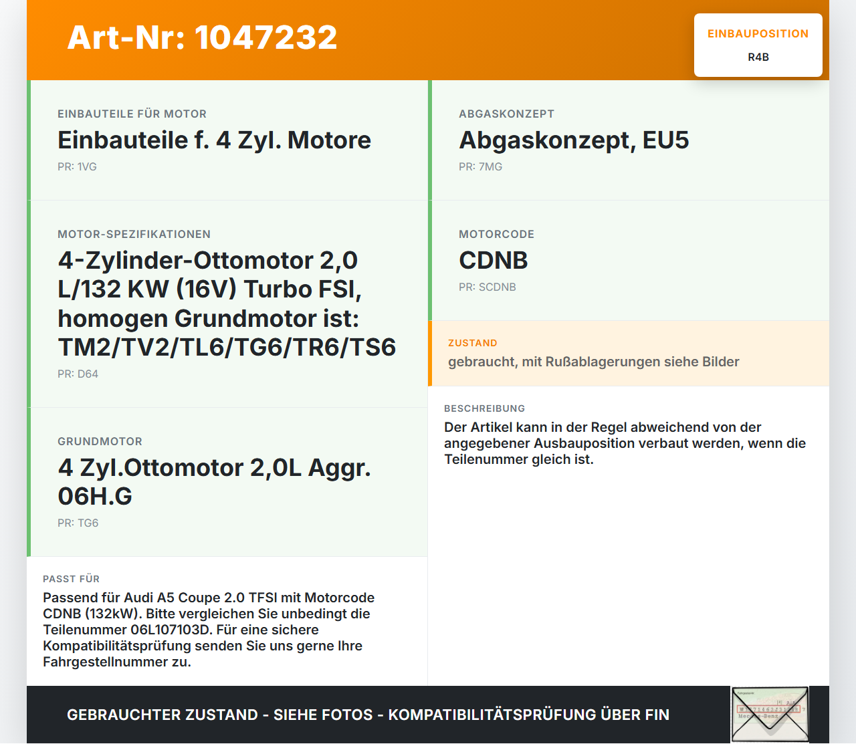Click the Einbauteile für Motor section label
856x744 pixels.
tap(132, 114)
